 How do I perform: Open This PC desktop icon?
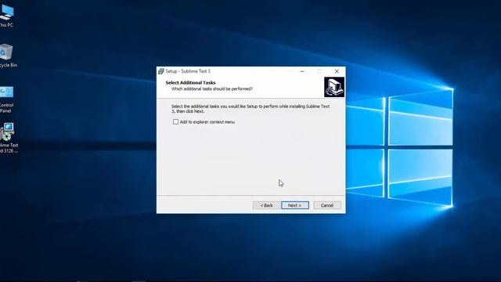(6, 16)
